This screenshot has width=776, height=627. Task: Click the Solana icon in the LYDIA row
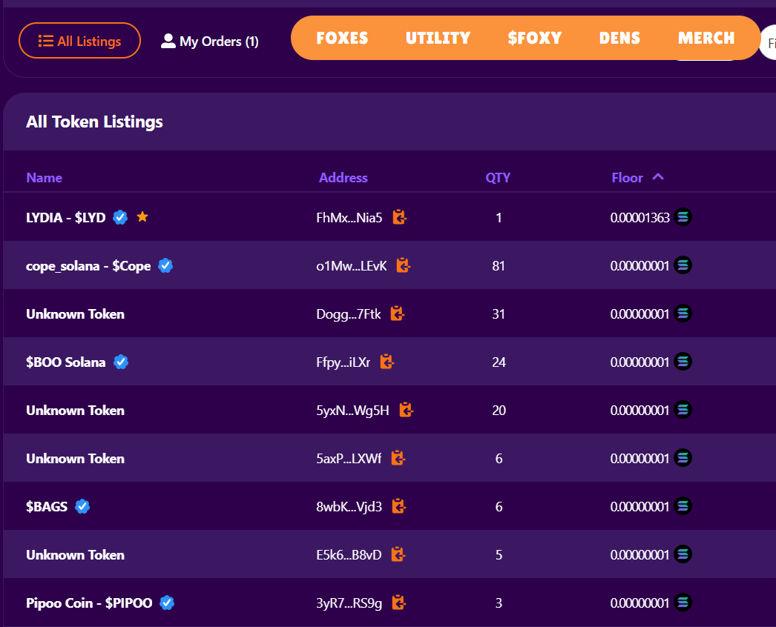coord(683,217)
